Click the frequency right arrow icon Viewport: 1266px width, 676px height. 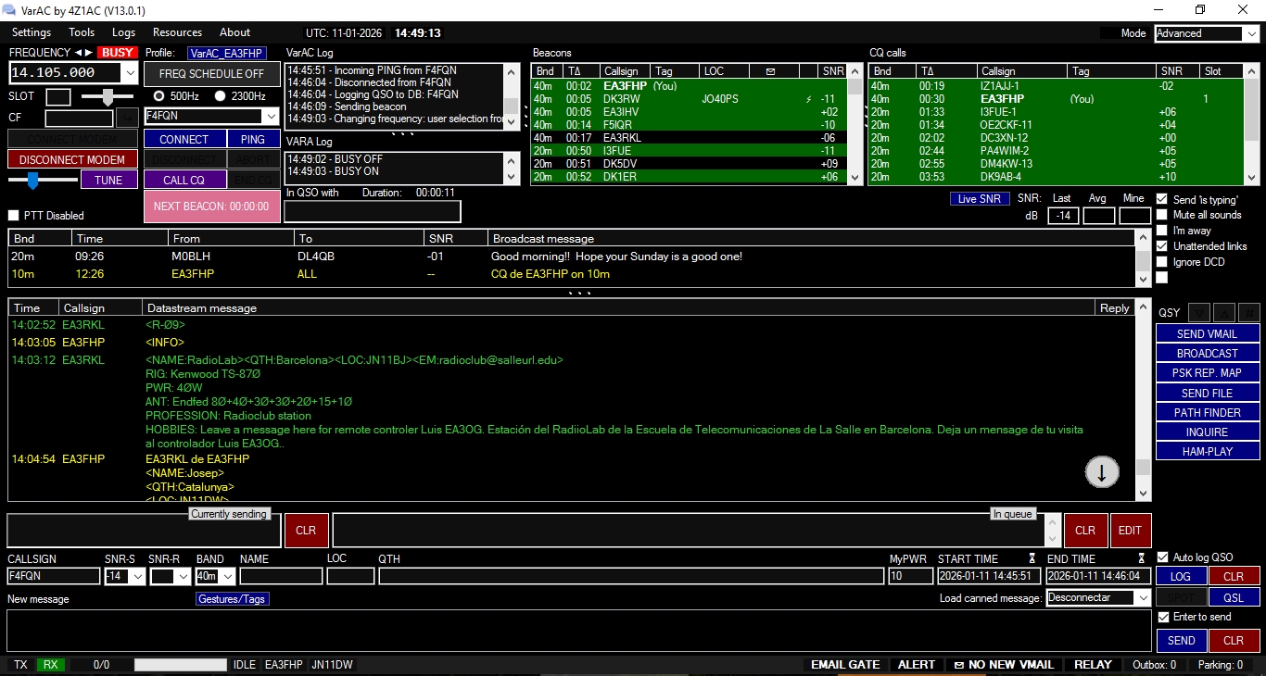coord(89,53)
